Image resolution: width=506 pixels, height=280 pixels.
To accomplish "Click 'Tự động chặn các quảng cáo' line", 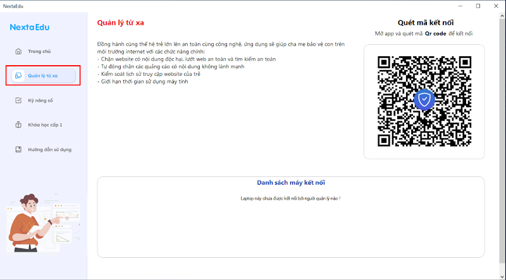I will click(171, 66).
